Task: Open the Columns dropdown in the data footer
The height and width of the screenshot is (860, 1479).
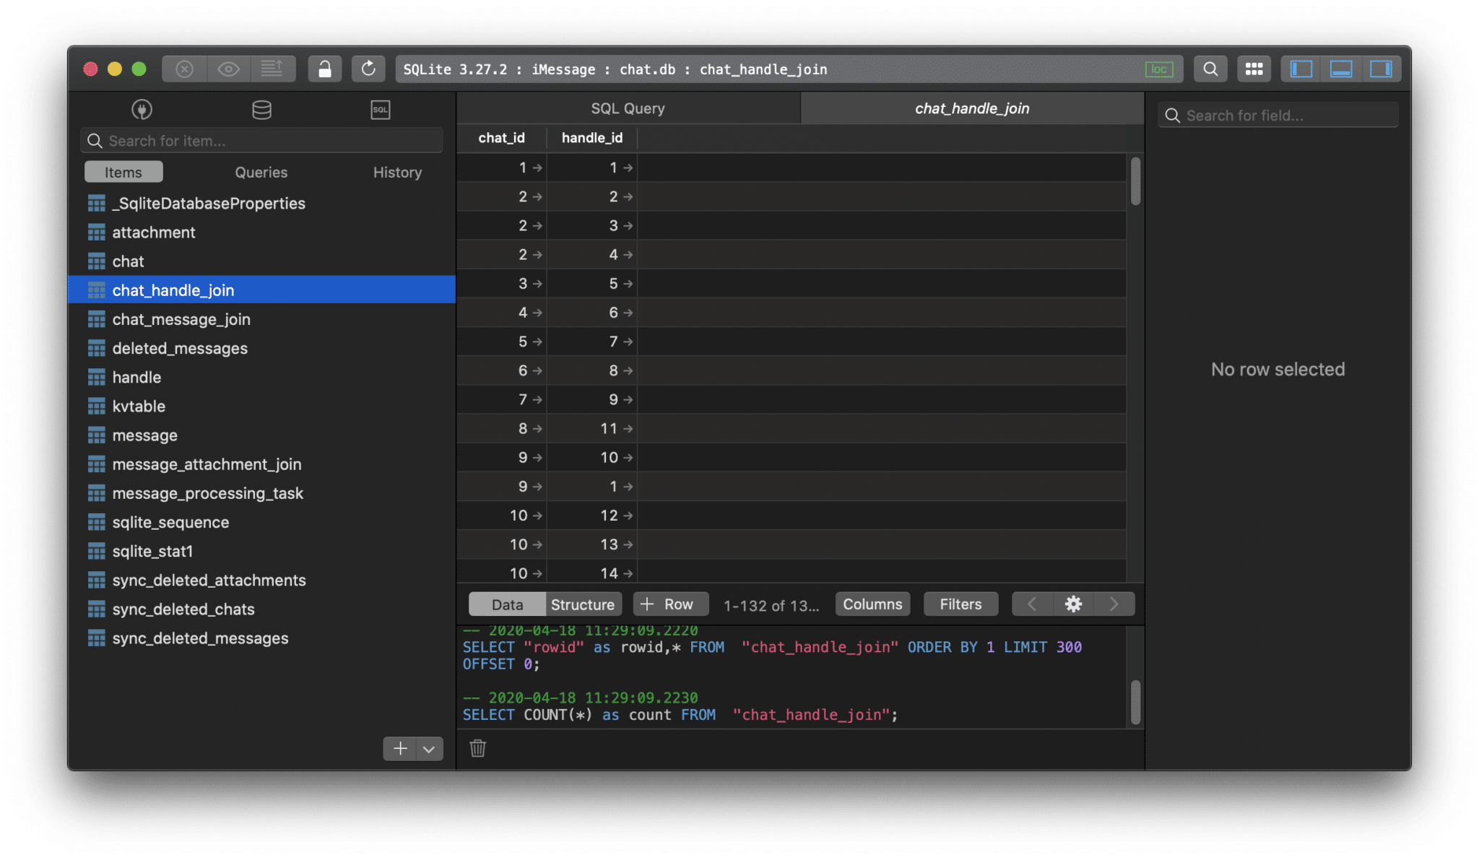Action: 872,604
